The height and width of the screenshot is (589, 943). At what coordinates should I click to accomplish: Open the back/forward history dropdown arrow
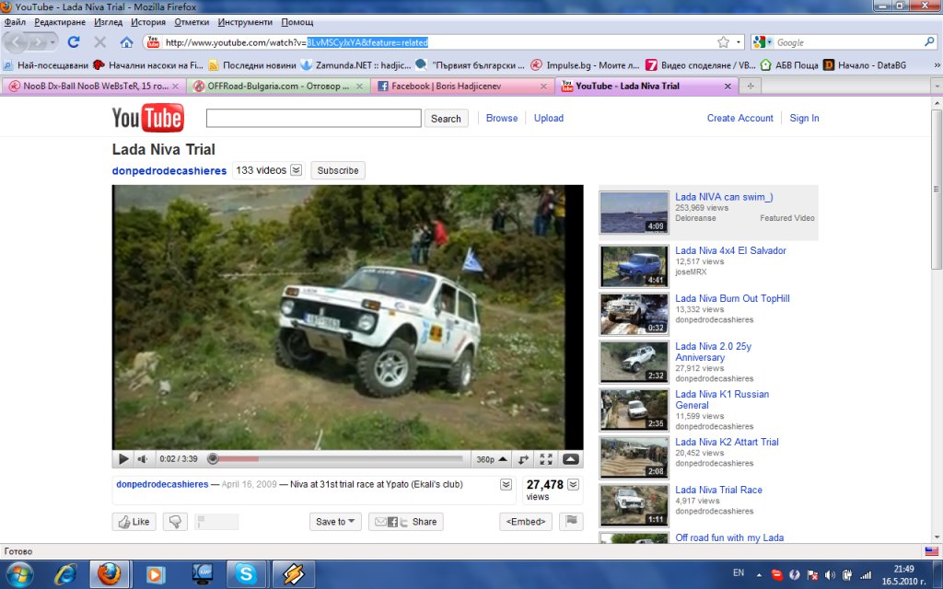pos(52,42)
